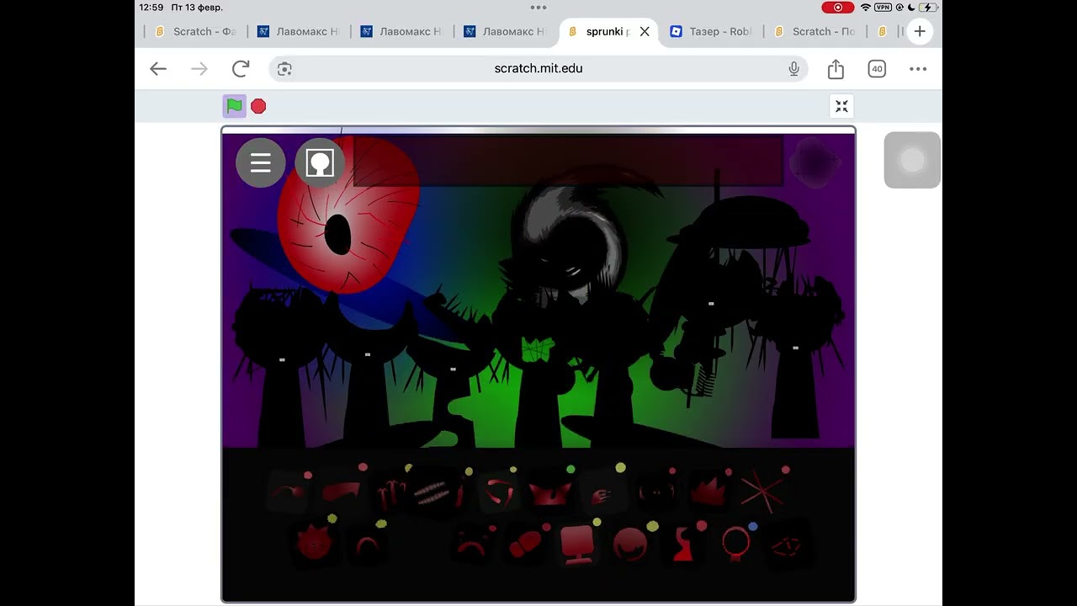Image resolution: width=1077 pixels, height=606 pixels.
Task: Open a new browser tab
Action: tap(920, 31)
